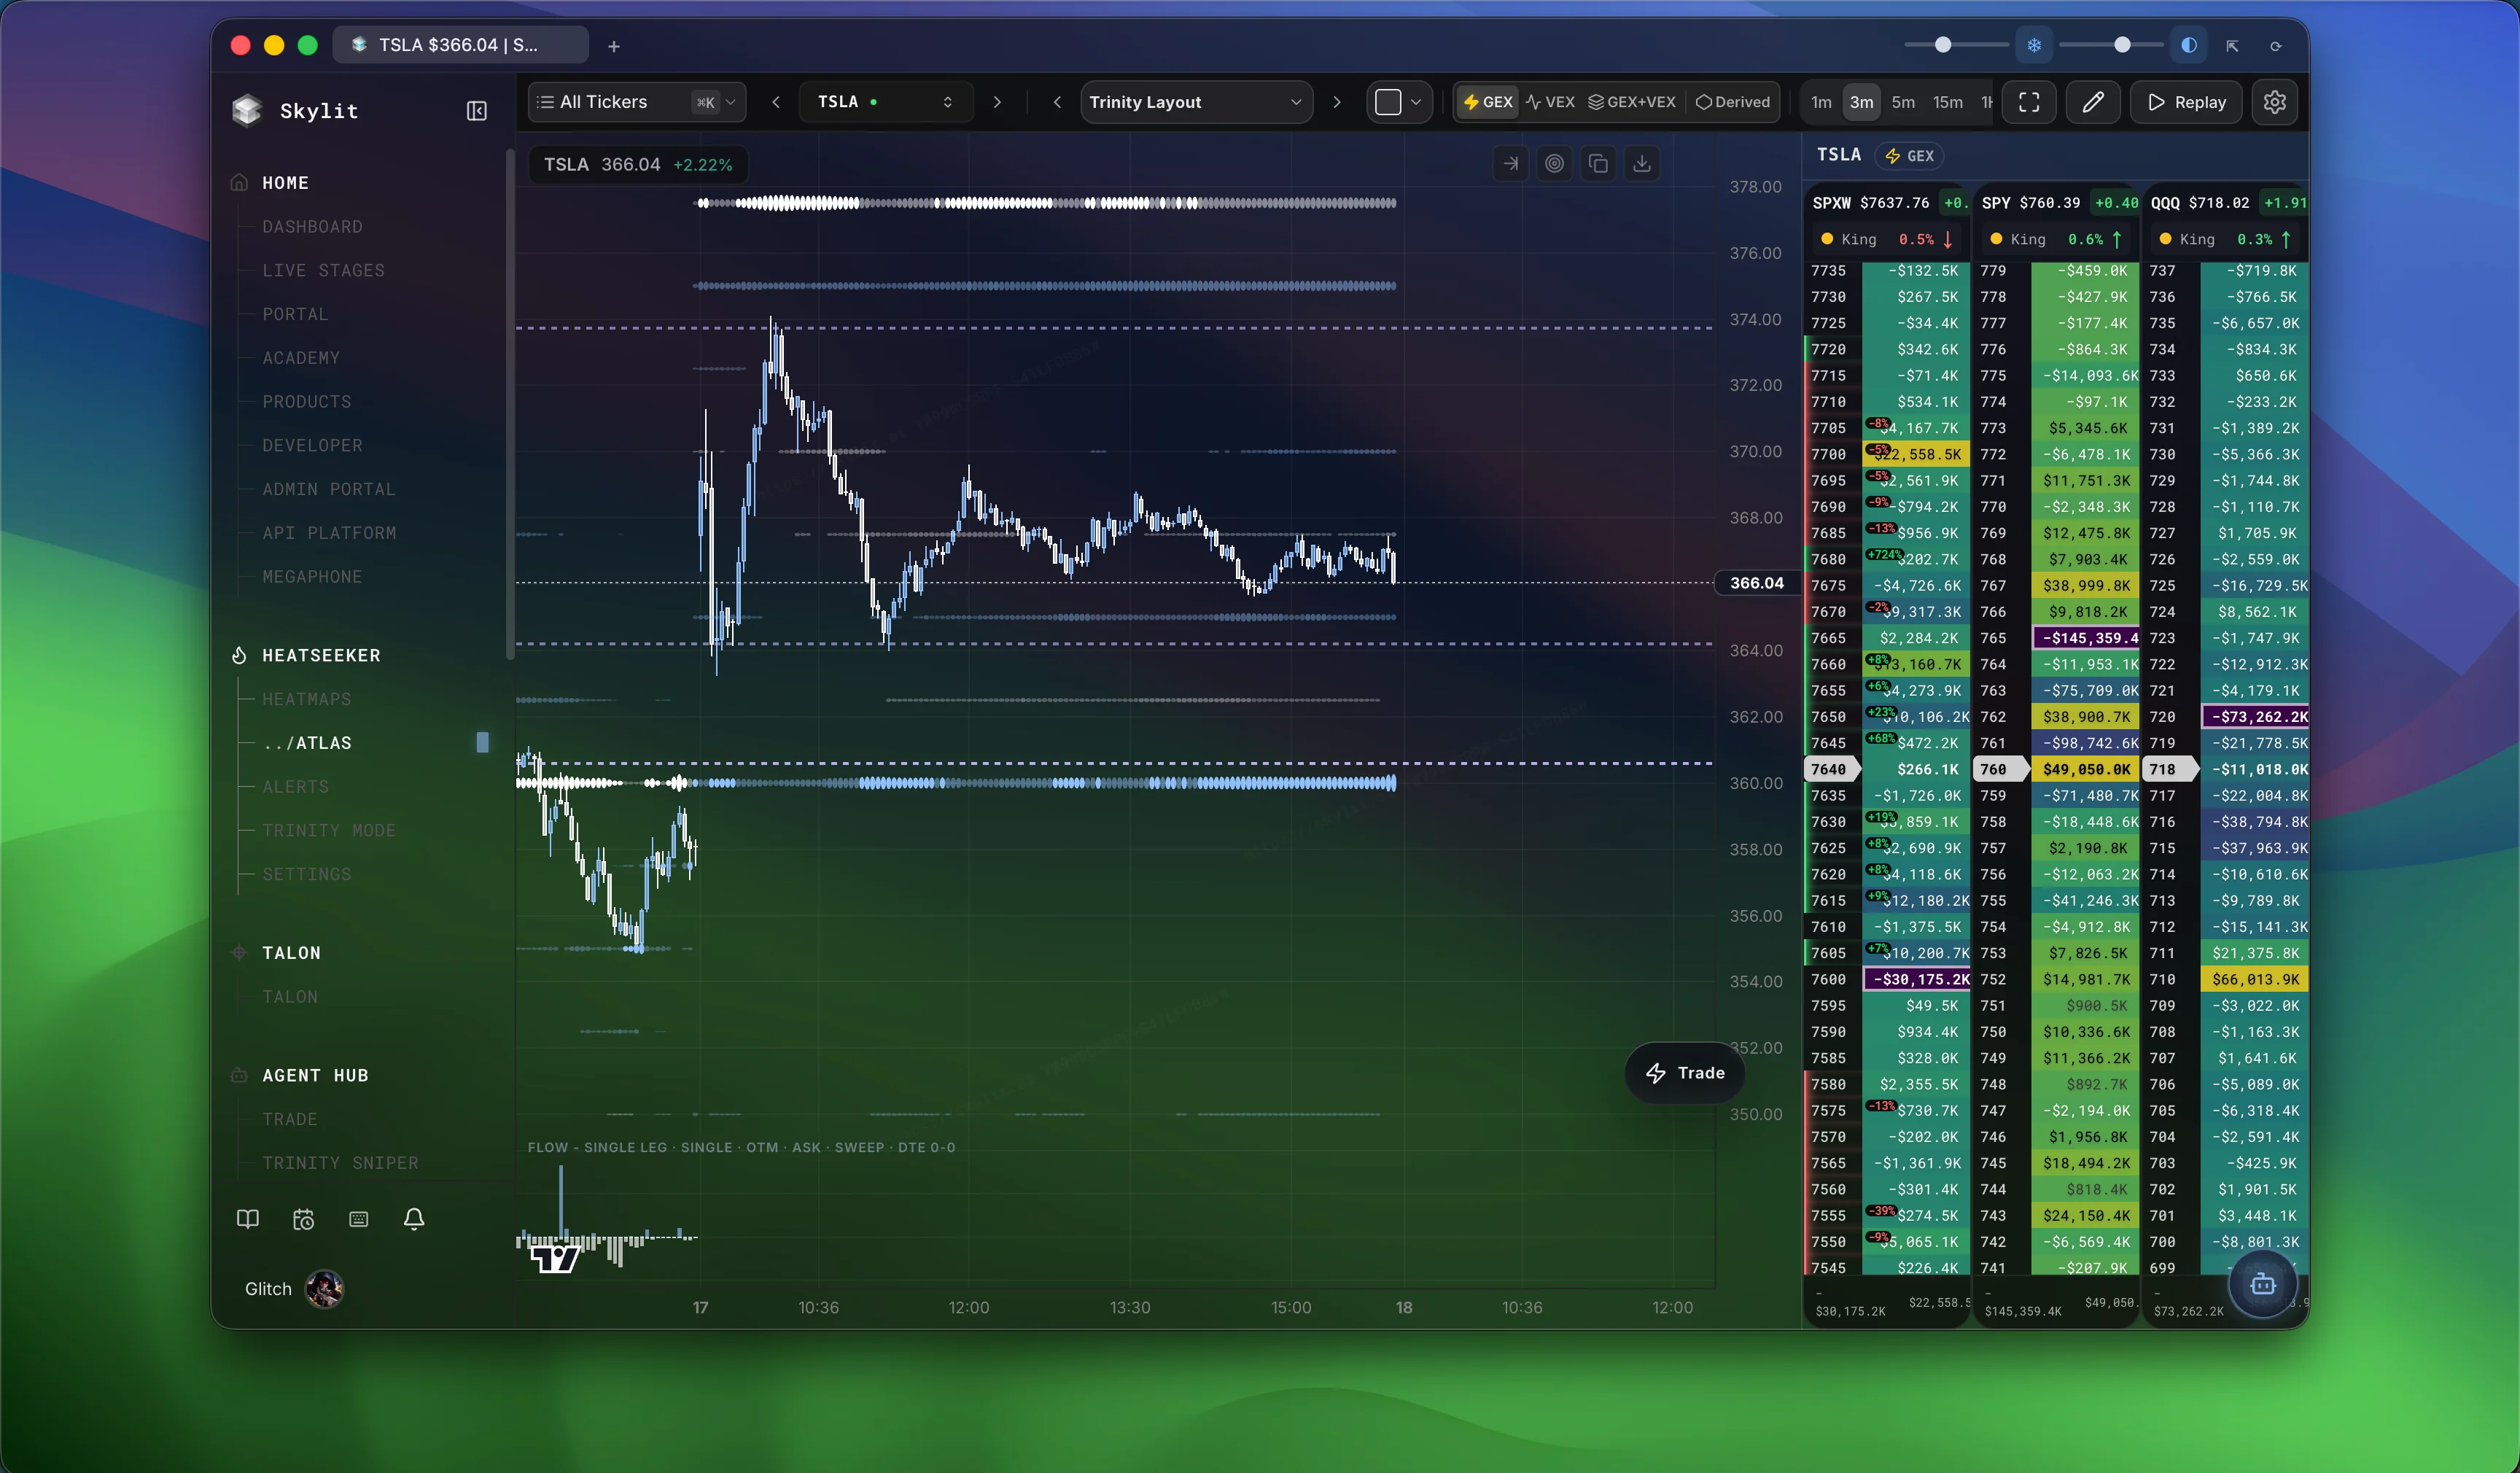Open the TSLA ticker selector
2520x1473 pixels.
pyautogui.click(x=886, y=102)
